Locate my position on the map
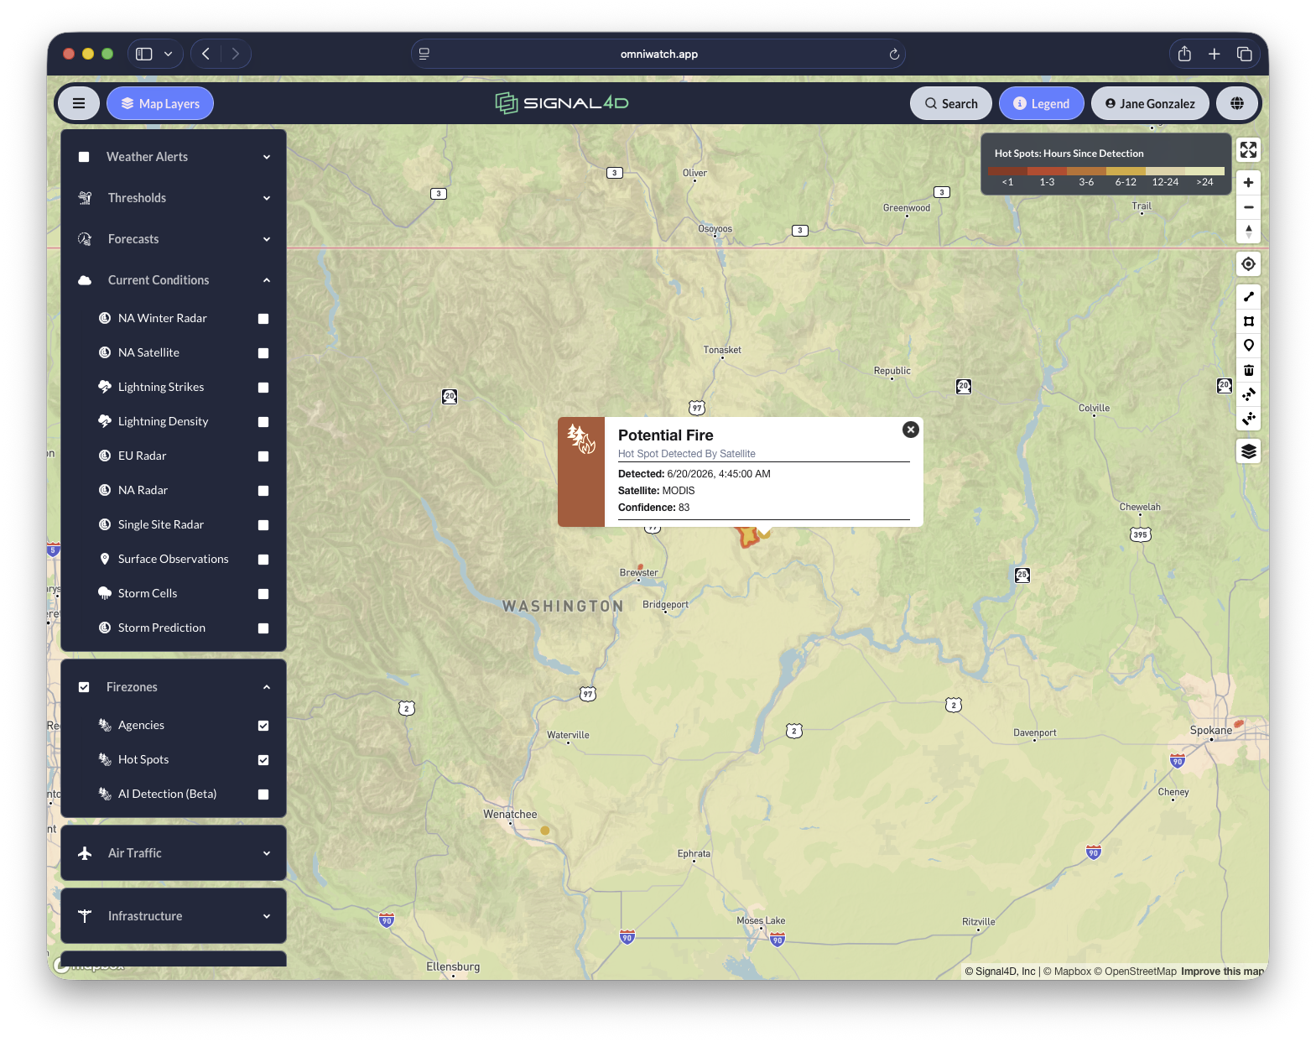 [1249, 264]
